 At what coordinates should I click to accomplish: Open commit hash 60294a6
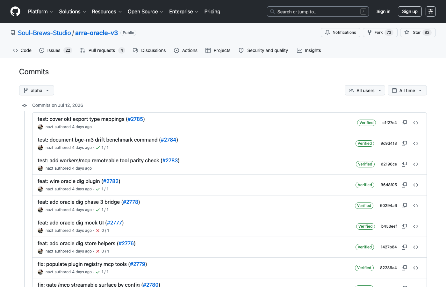[388, 206]
